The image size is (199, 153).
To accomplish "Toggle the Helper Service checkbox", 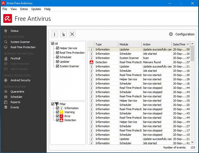I will pos(58,48).
